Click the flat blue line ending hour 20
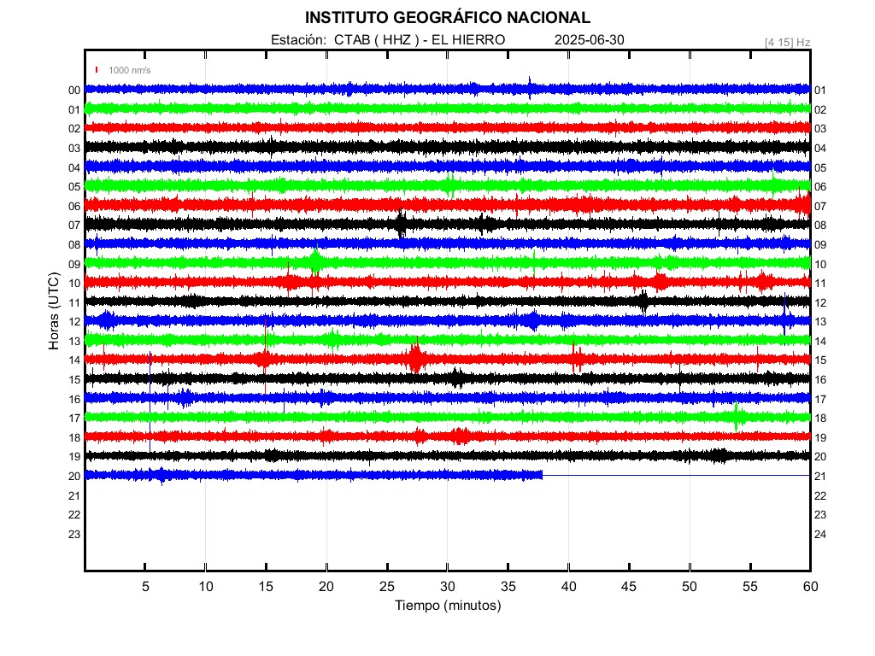The width and height of the screenshot is (875, 656). point(677,475)
